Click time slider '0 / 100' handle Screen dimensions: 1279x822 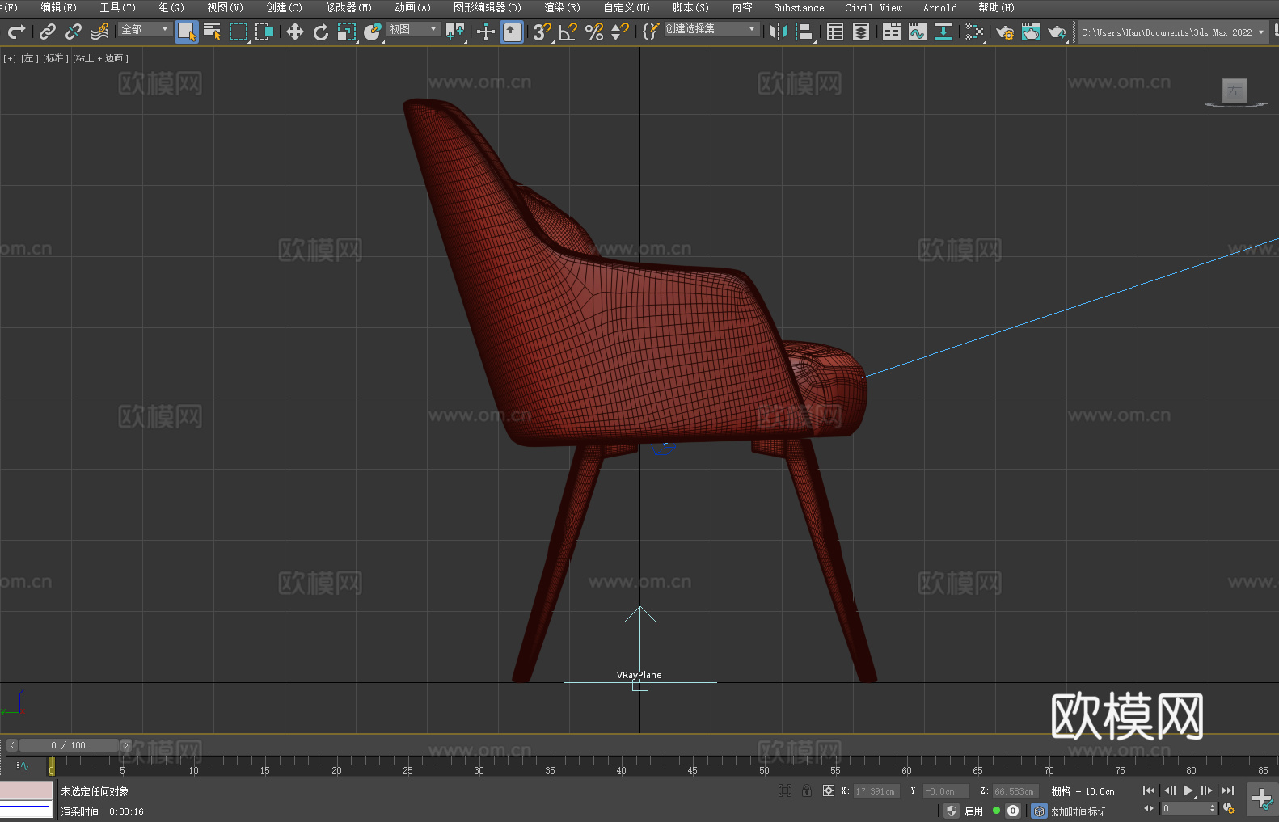tap(69, 745)
